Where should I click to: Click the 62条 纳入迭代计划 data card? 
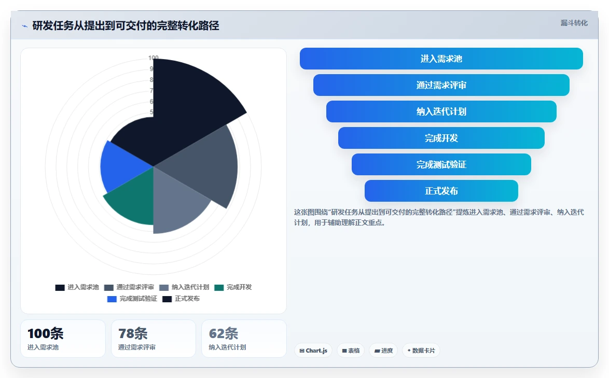(x=244, y=339)
